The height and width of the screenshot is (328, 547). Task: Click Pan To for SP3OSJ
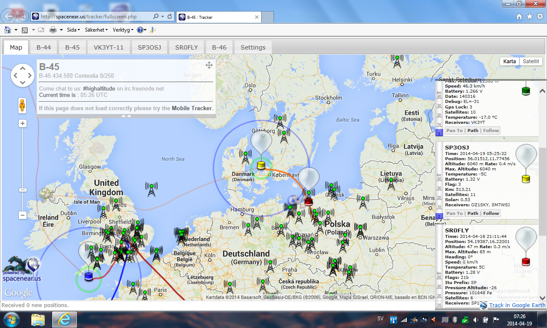click(454, 213)
